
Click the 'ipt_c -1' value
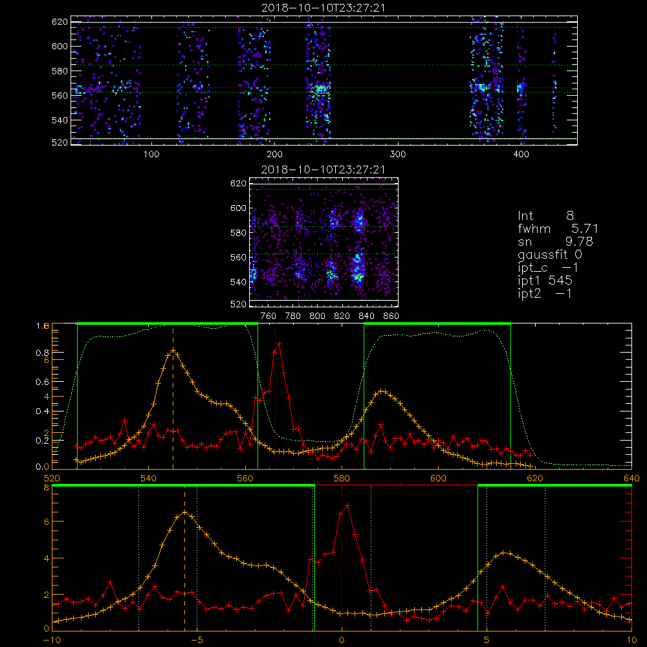pyautogui.click(x=548, y=268)
